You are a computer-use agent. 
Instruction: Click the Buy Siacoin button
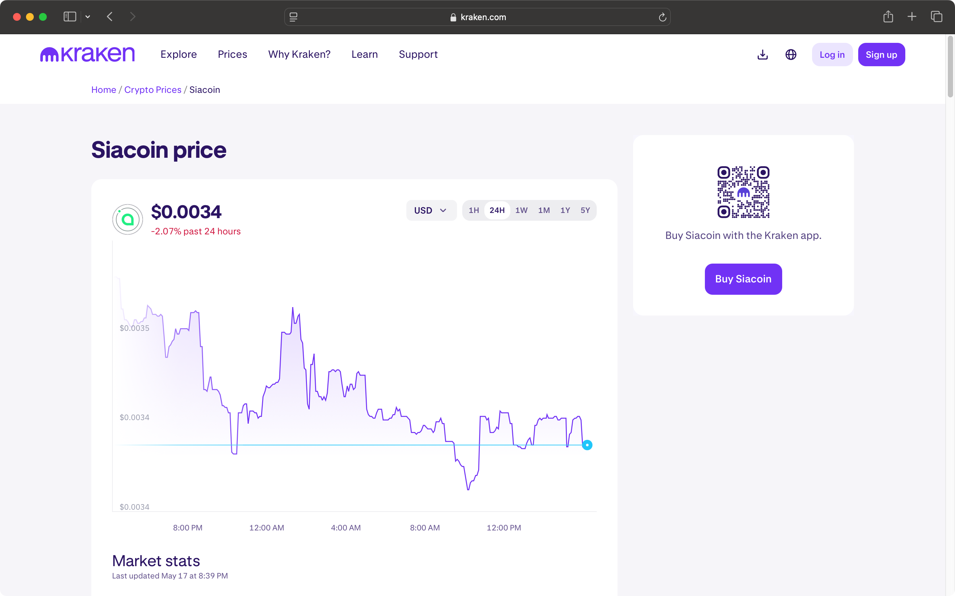tap(743, 279)
